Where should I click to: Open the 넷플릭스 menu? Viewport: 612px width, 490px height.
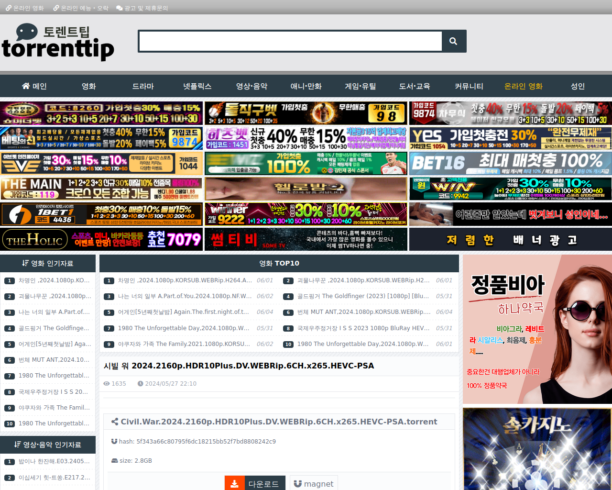point(197,86)
